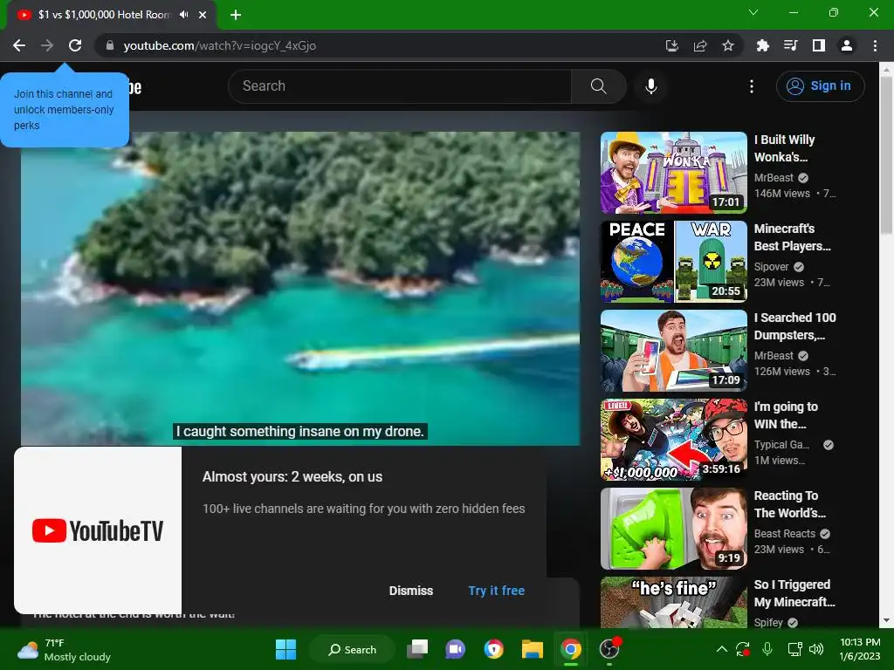Open the PEACE vs WAR thumbnail

point(673,262)
